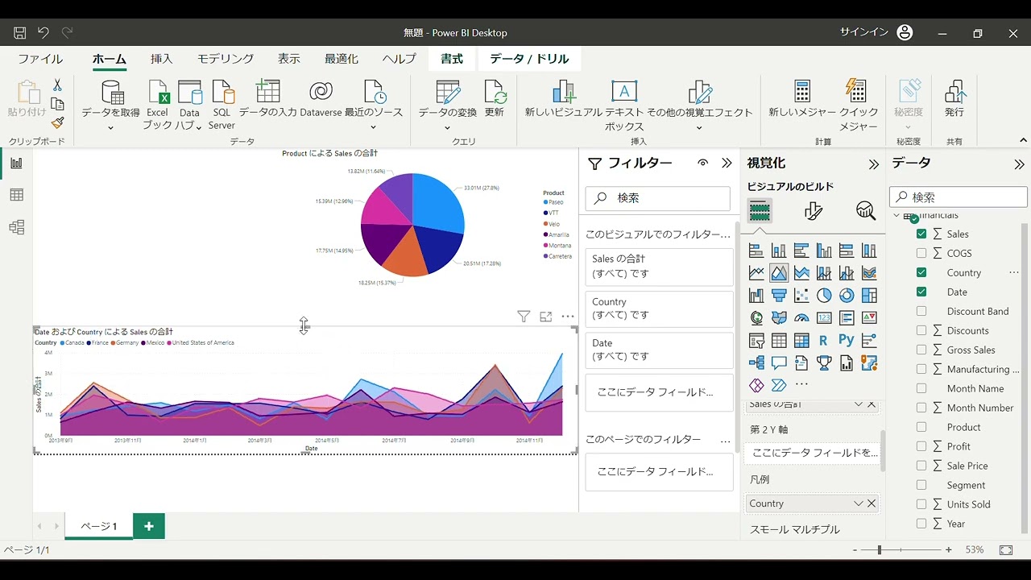Click 新しいビジュアル button

tap(564, 99)
